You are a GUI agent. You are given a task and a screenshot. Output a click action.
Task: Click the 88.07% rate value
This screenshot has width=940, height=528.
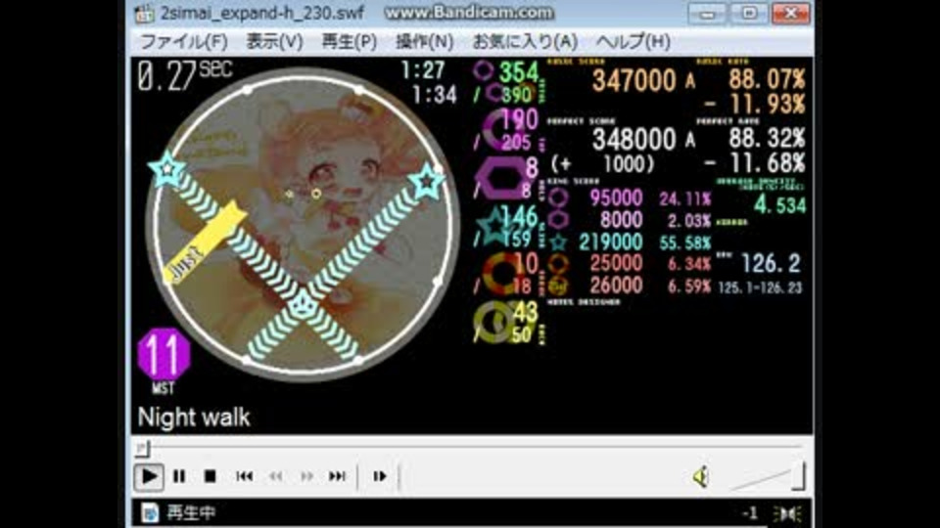point(767,79)
